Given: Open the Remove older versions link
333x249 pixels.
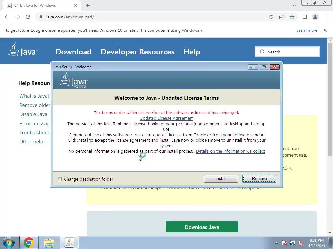Looking at the screenshot, I should [x=34, y=105].
